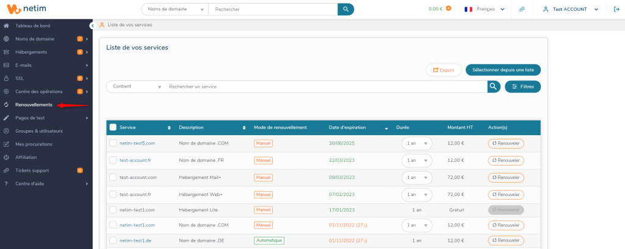
Task: Sort by Service column arrows
Action: [x=169, y=128]
